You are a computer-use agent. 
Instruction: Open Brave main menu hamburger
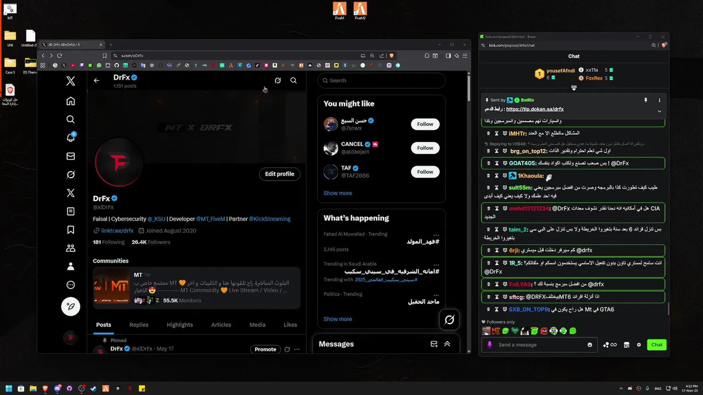pyautogui.click(x=465, y=55)
